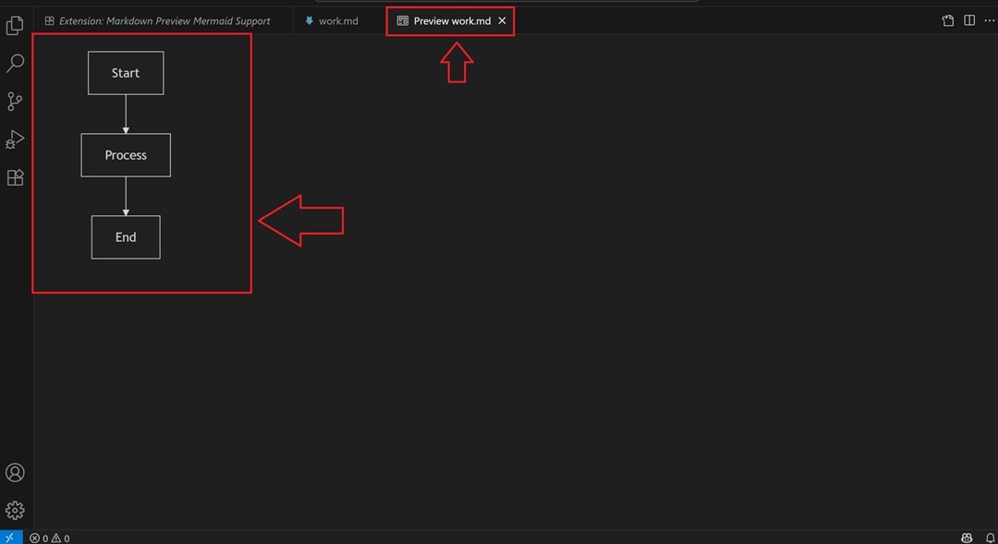Screen dimensions: 998x544
Task: Open the Source Control view
Action: (x=15, y=102)
